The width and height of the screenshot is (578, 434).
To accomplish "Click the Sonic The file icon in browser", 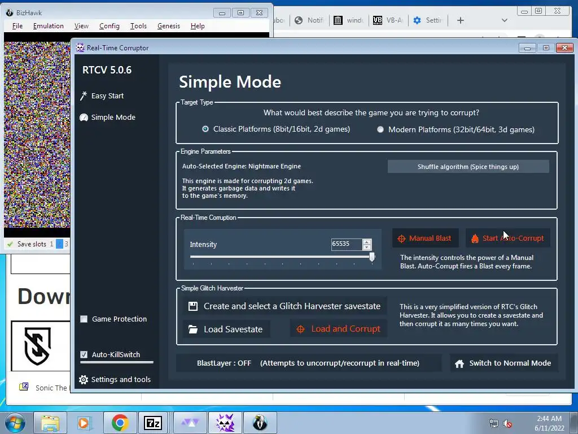I will pos(24,387).
